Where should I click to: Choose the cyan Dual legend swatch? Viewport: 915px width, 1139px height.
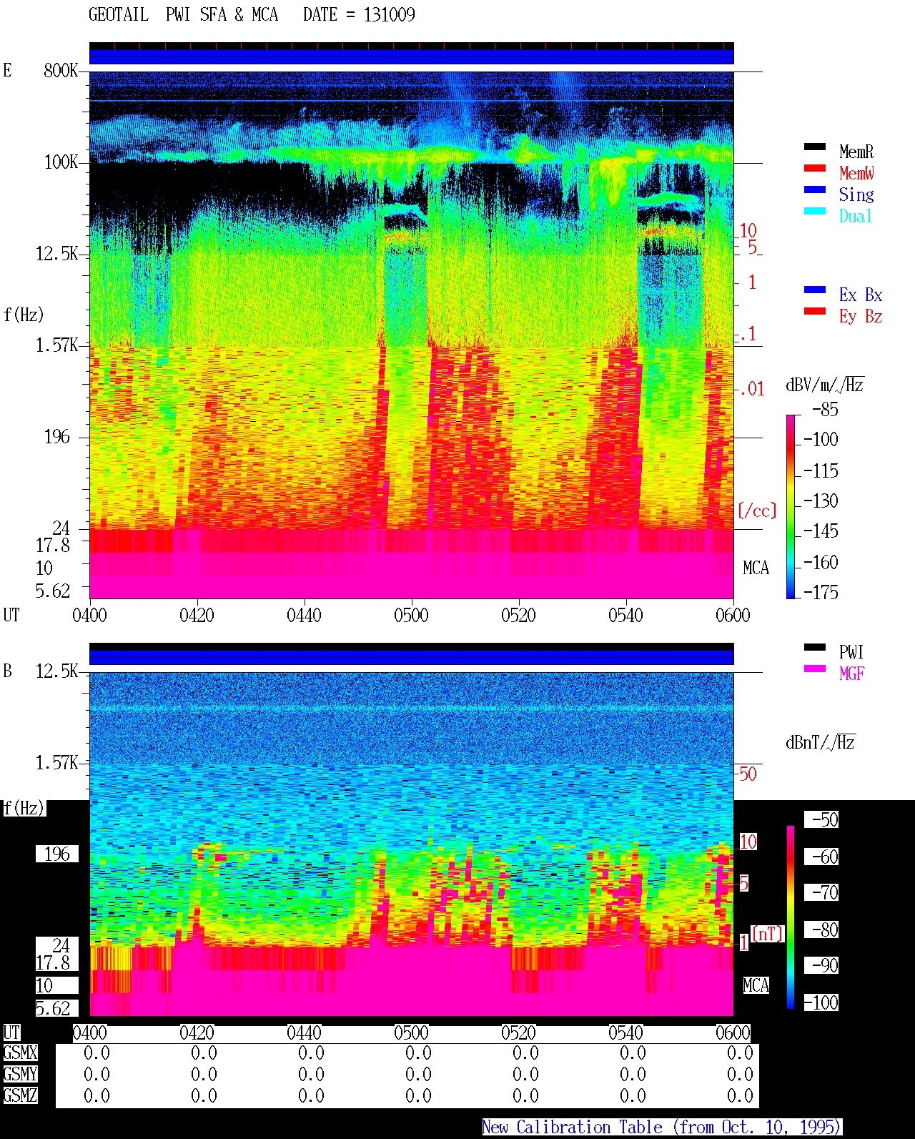[815, 212]
